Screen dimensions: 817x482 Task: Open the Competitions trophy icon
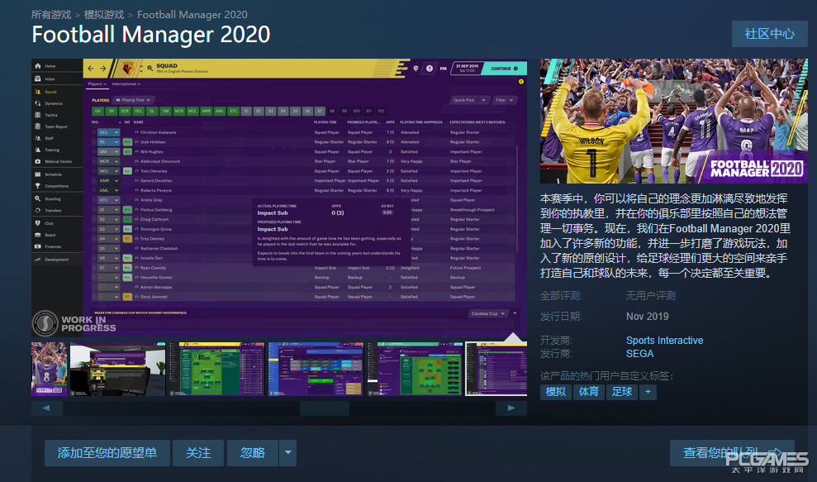click(37, 186)
